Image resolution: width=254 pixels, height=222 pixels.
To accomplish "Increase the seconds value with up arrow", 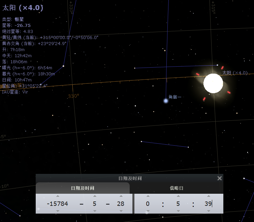I will (x=209, y=196).
